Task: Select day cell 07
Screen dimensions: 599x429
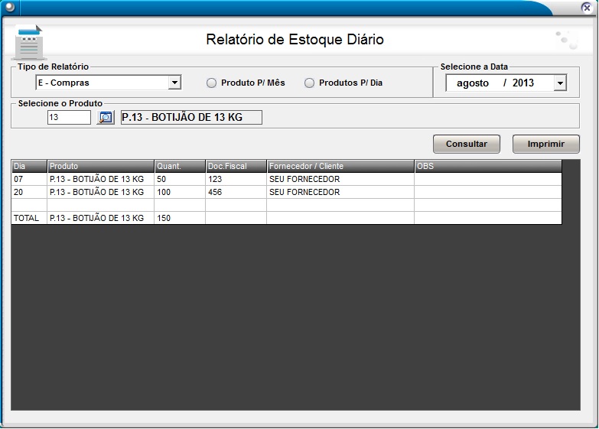Action: pos(29,179)
